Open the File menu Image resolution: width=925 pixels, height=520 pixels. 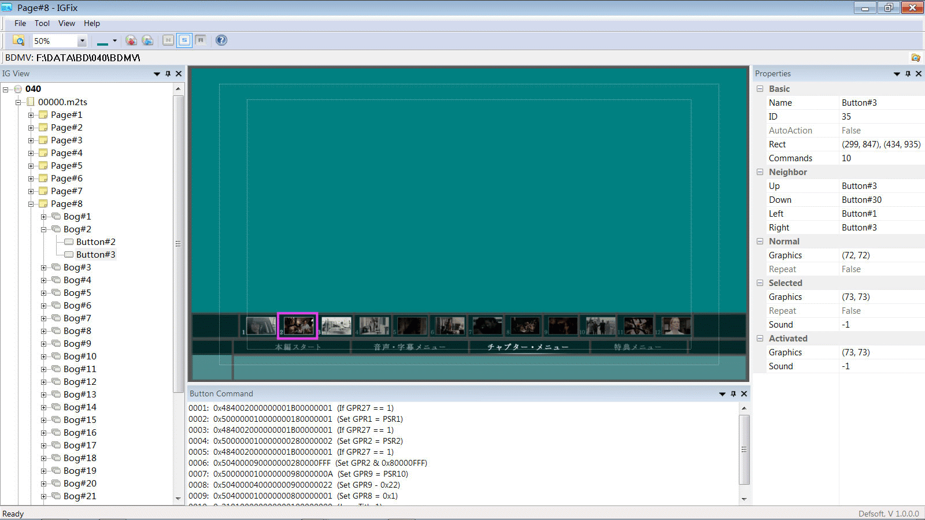[20, 23]
